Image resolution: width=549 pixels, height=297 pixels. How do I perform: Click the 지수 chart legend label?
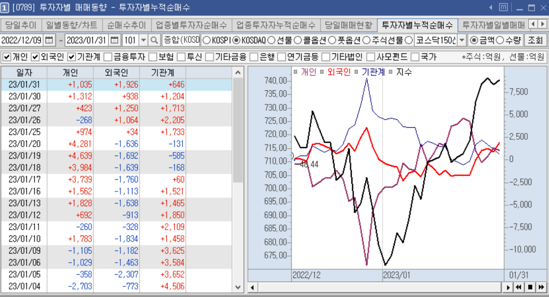(x=404, y=72)
